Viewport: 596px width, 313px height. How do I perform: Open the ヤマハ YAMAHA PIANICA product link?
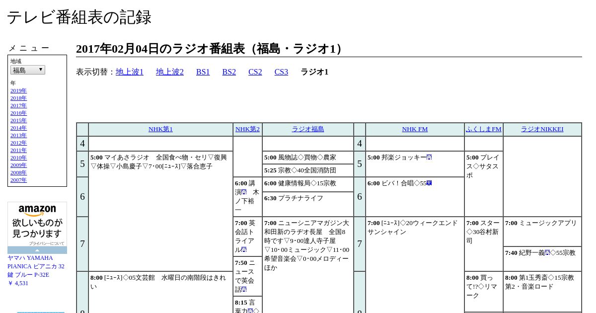36,266
